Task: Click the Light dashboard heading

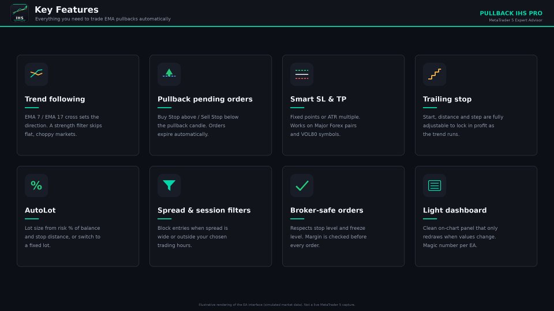Action: [455, 210]
